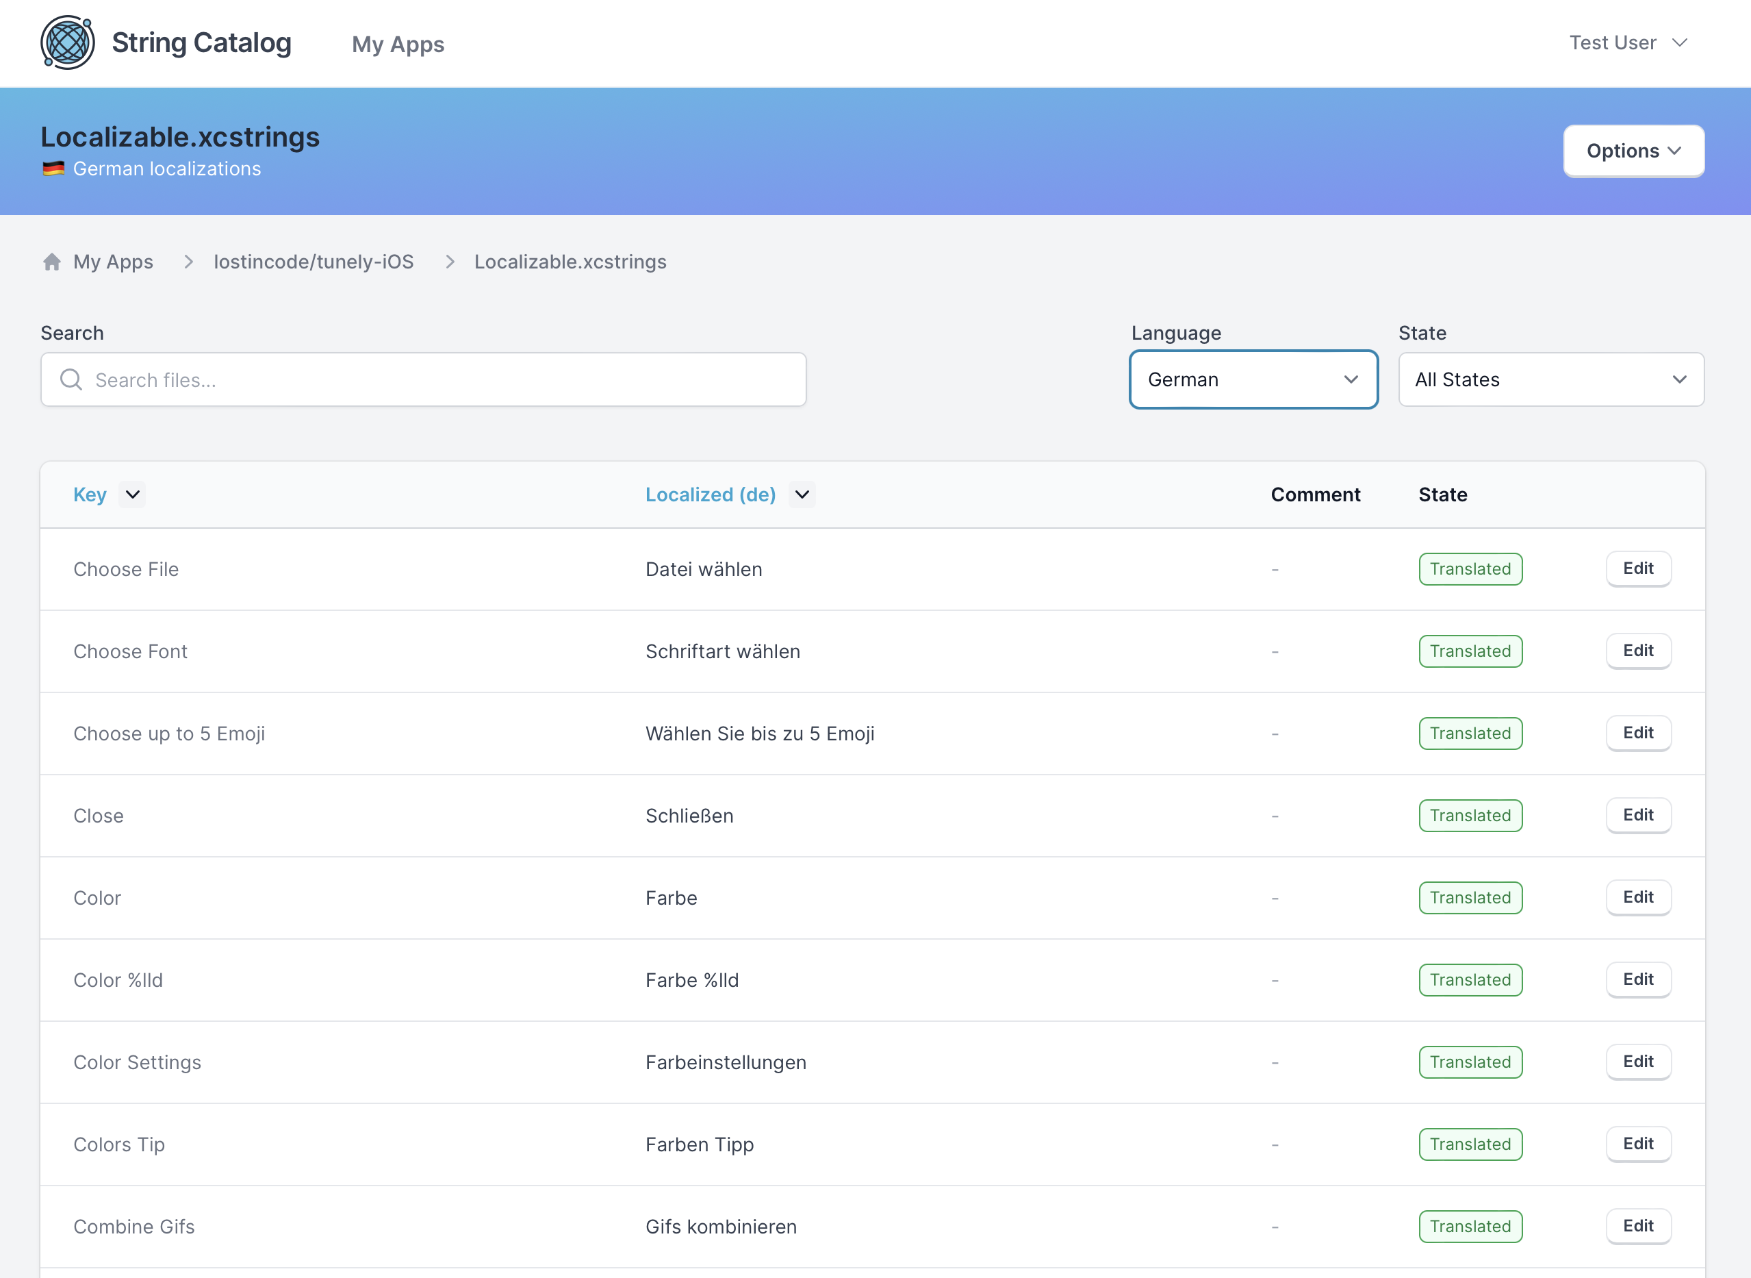
Task: Click the Comment column header
Action: click(x=1315, y=494)
